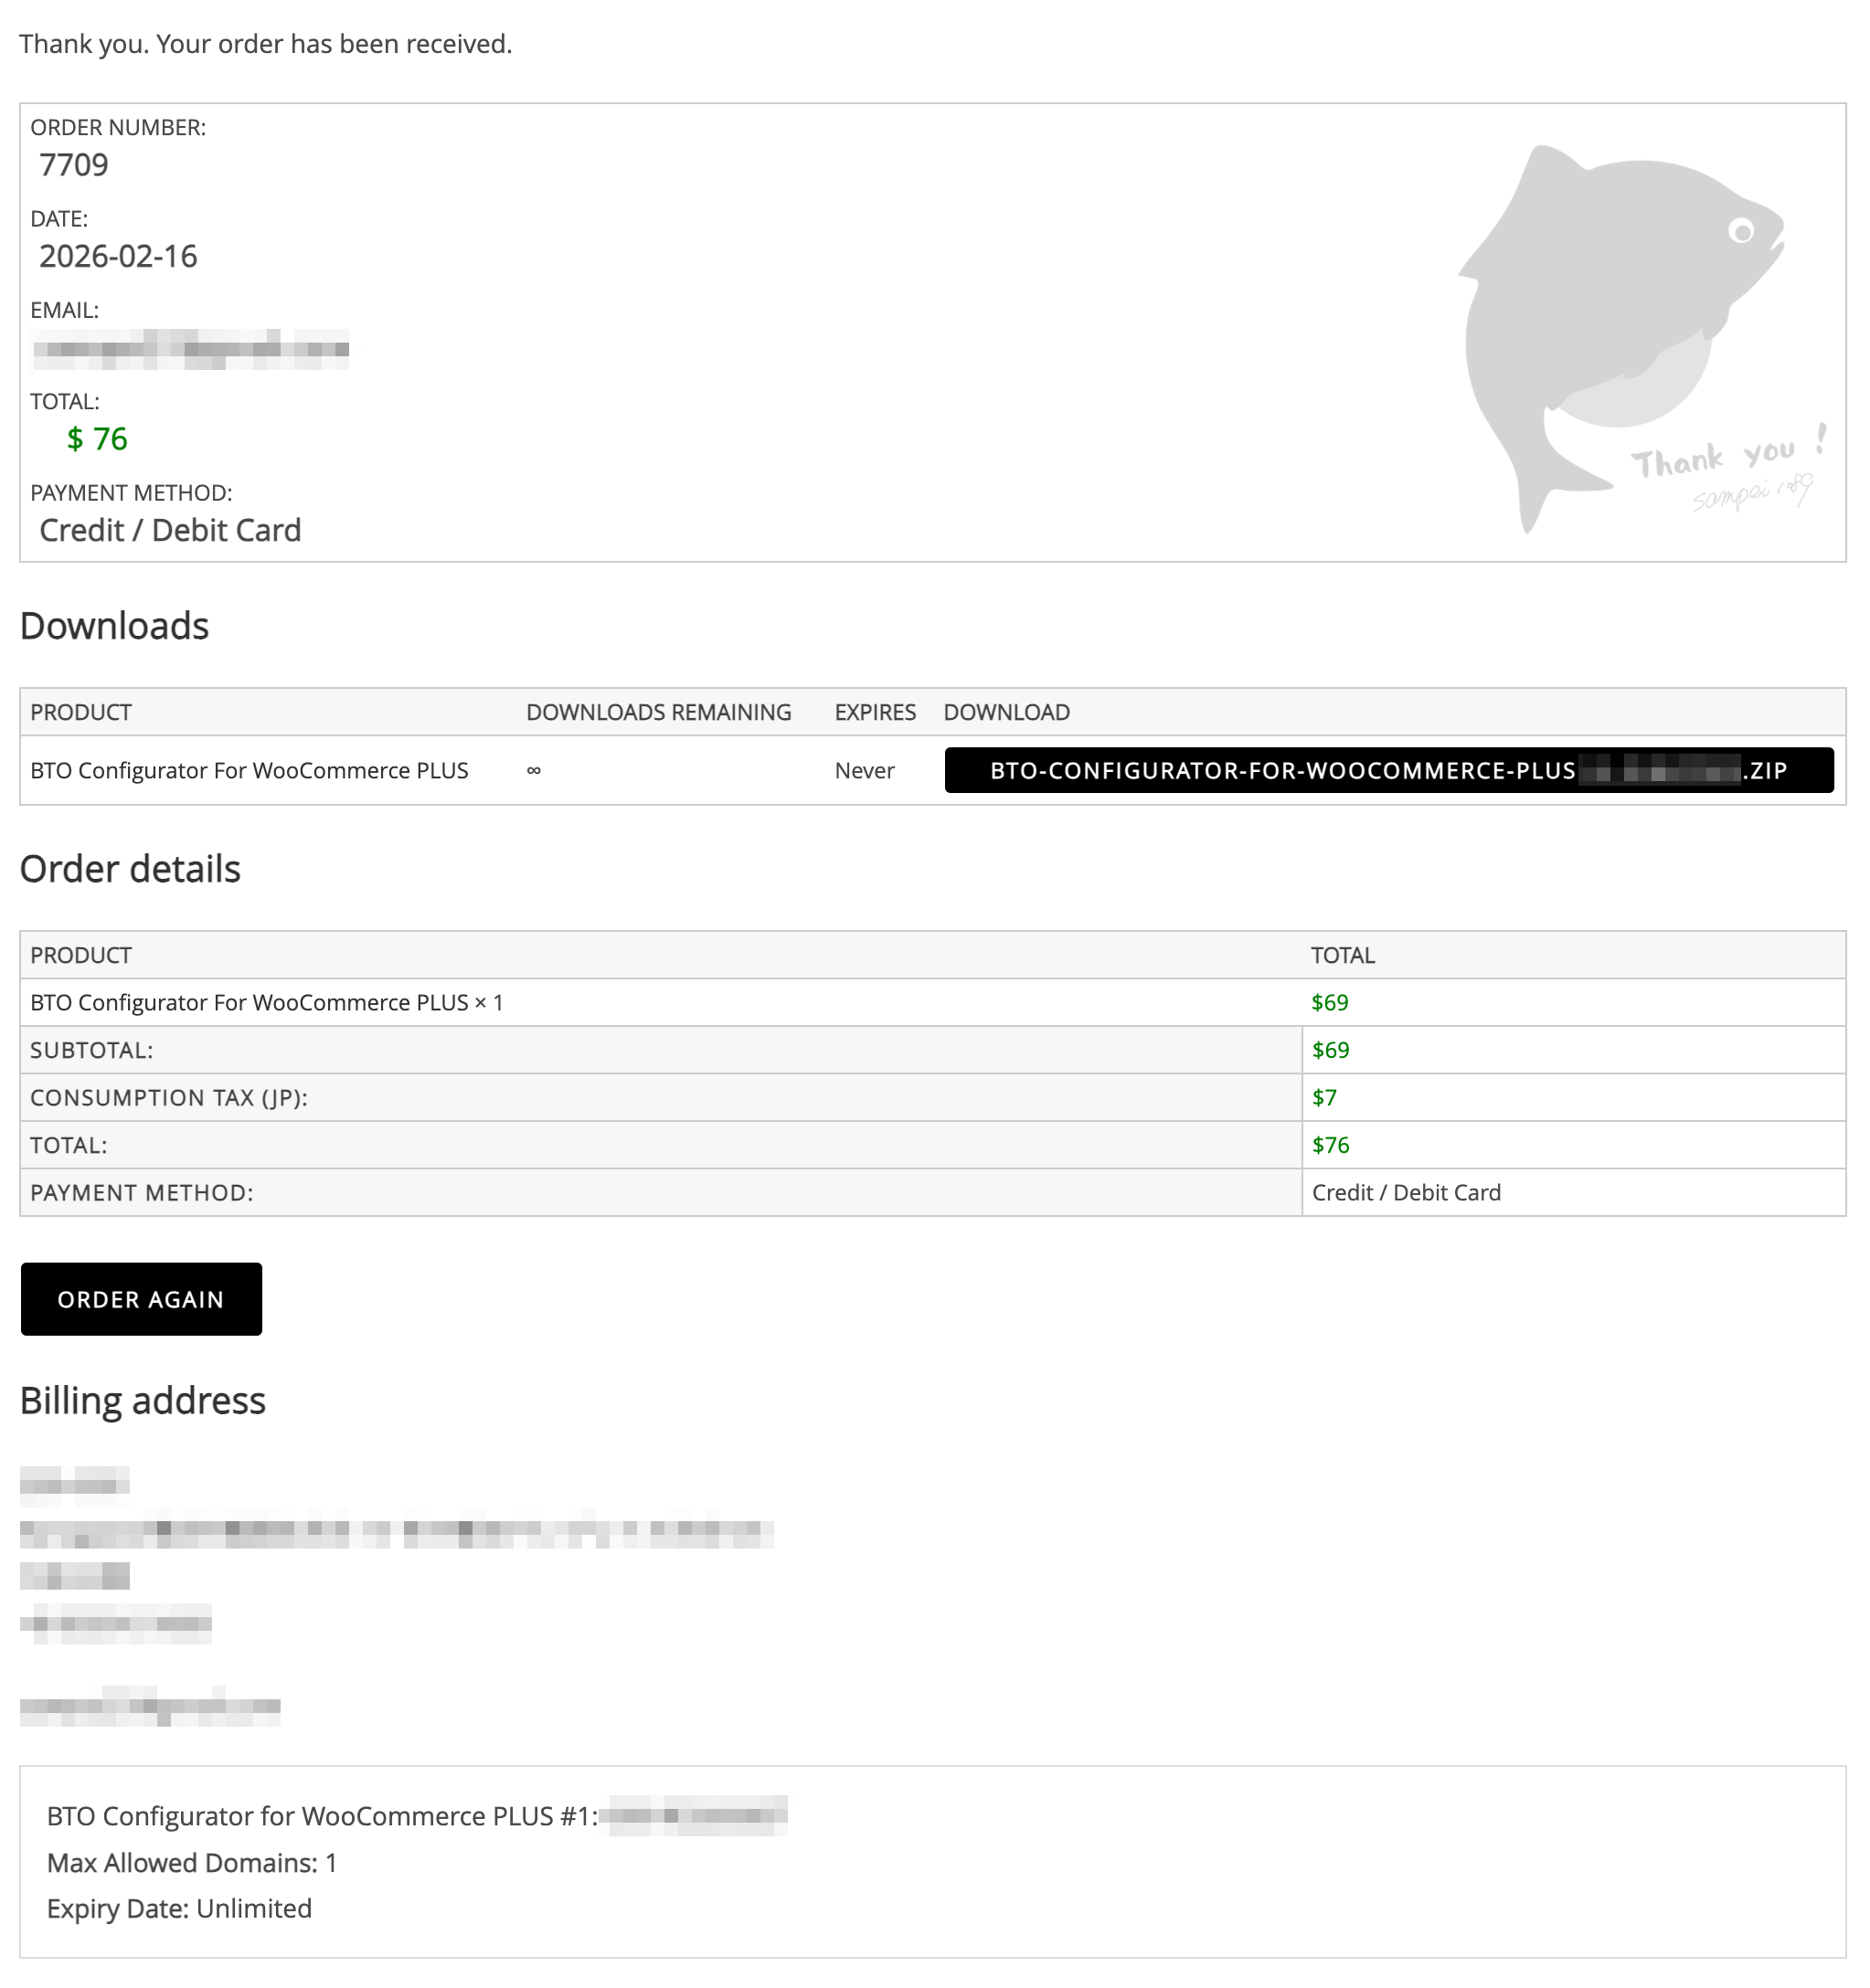Click the green $ 76 total amount
1870x1988 pixels.
click(x=97, y=439)
